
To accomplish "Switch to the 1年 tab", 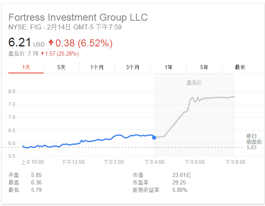I will pyautogui.click(x=168, y=67).
